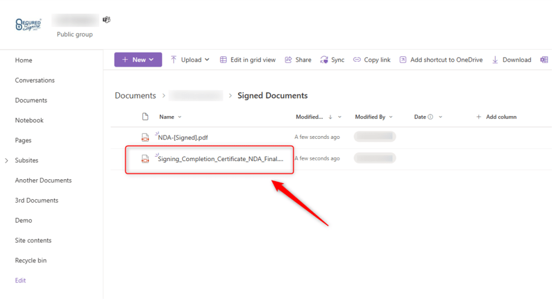Click the blurred group name title
This screenshot has width=554, height=302.
75,20
